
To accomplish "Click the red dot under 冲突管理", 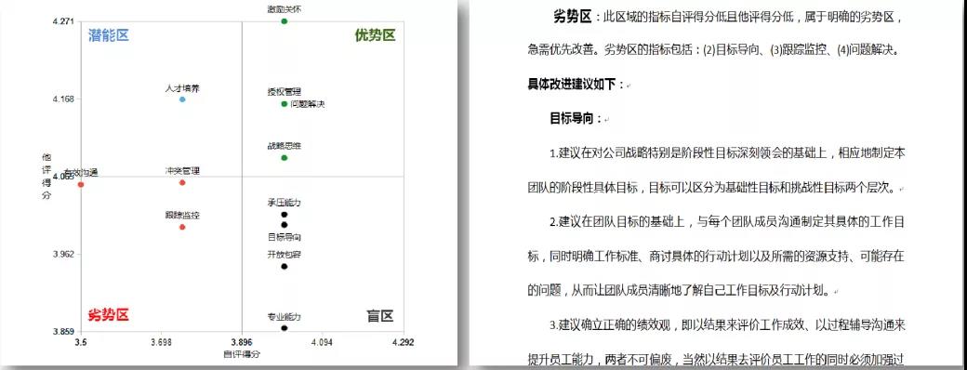I will [182, 182].
